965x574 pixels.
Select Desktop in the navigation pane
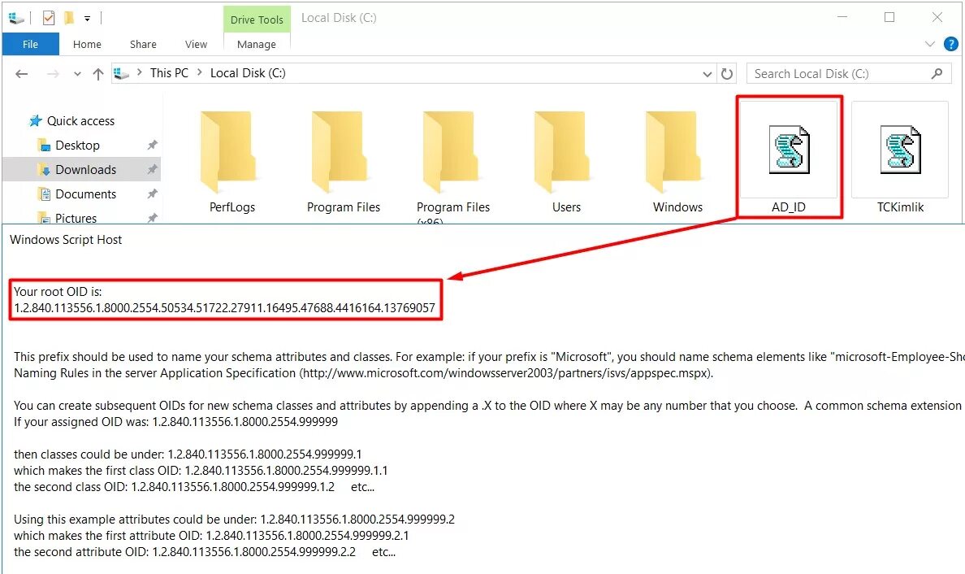pos(77,146)
